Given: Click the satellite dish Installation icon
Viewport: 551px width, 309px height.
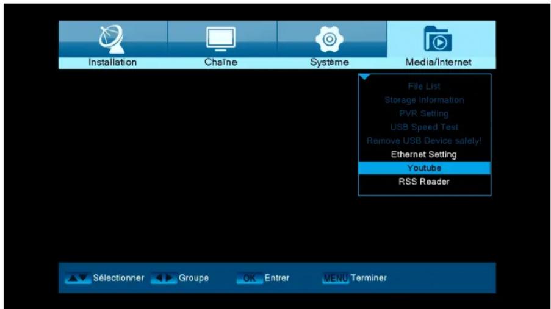Looking at the screenshot, I should point(112,38).
